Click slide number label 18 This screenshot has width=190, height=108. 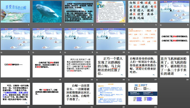coord(187,80)
